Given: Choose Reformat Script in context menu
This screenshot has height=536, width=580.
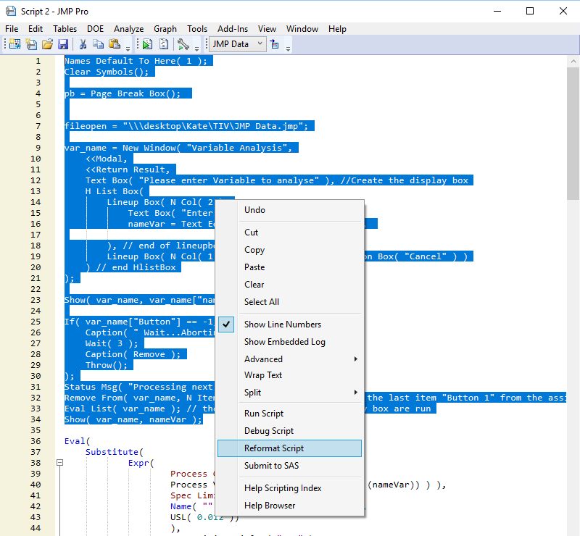Looking at the screenshot, I should [289, 448].
